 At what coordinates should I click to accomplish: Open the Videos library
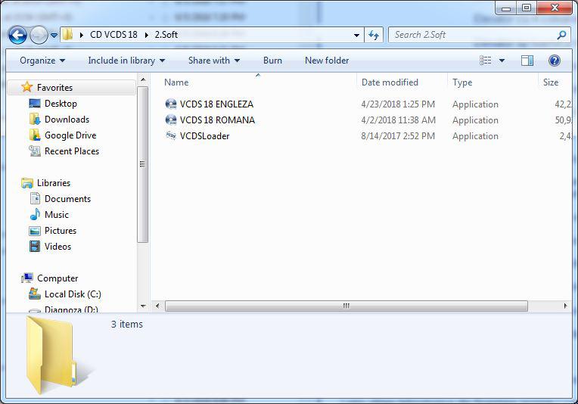57,246
